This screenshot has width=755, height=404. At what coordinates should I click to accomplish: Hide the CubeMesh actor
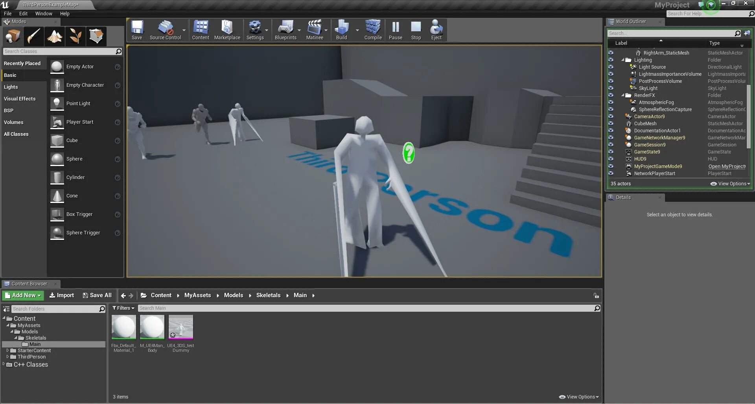(611, 124)
